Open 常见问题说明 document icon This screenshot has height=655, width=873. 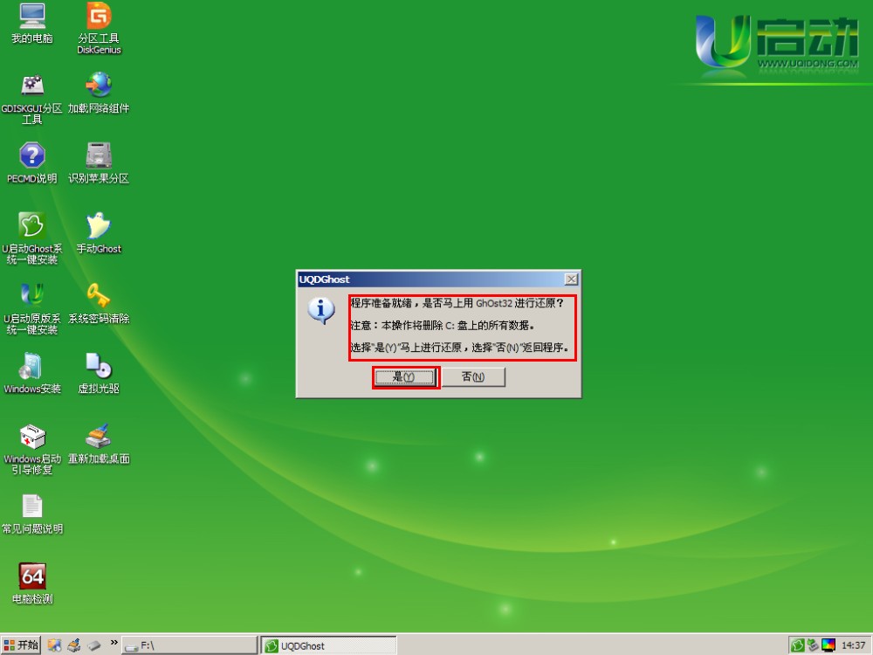tap(31, 514)
